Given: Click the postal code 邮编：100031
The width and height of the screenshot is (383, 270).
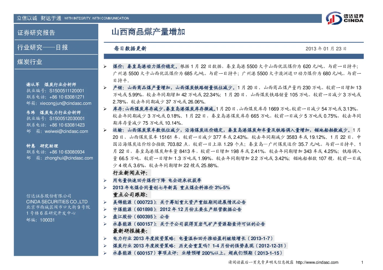Looking at the screenshot, I should tap(40, 220).
